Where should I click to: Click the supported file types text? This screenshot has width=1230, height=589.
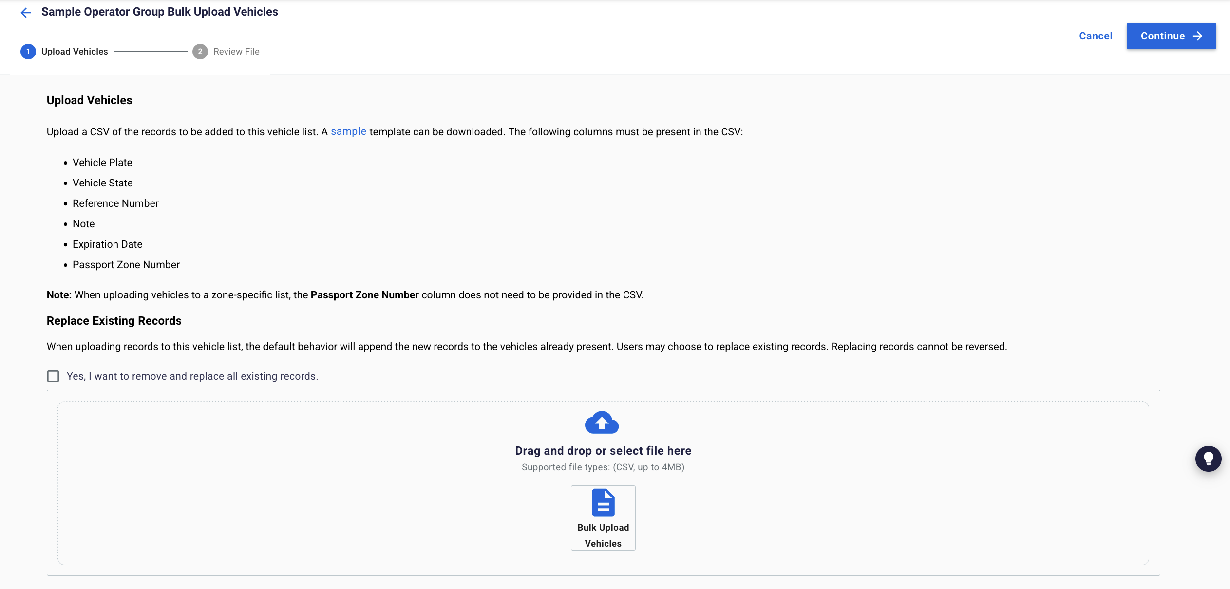click(x=603, y=467)
